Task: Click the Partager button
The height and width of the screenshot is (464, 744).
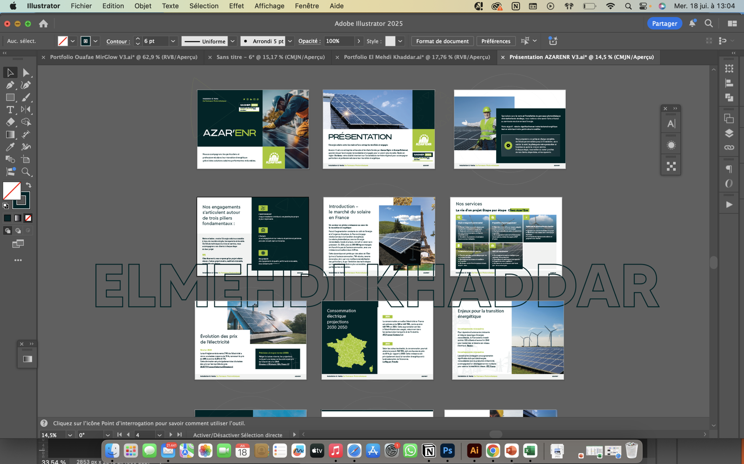Action: [664, 24]
